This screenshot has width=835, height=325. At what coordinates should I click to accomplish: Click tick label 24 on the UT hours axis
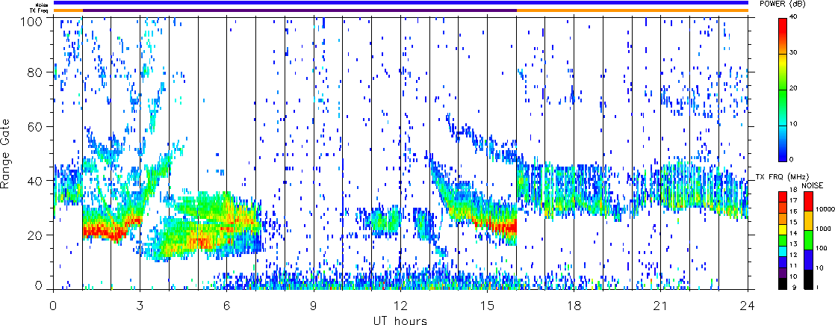[x=748, y=306]
